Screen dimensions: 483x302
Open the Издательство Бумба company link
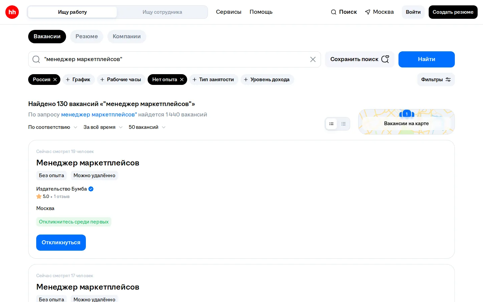pos(61,189)
